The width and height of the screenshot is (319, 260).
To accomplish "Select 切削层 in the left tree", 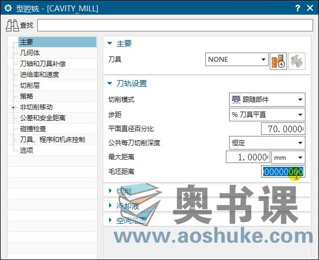I will (x=30, y=86).
